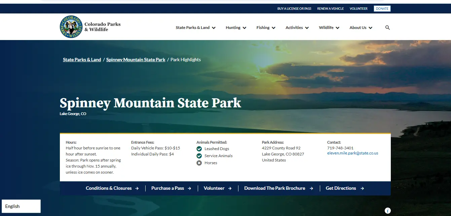Viewport: 451px width, 216px height.
Task: Click the Colorado Parks & Wildlife logo
Action: (x=90, y=27)
